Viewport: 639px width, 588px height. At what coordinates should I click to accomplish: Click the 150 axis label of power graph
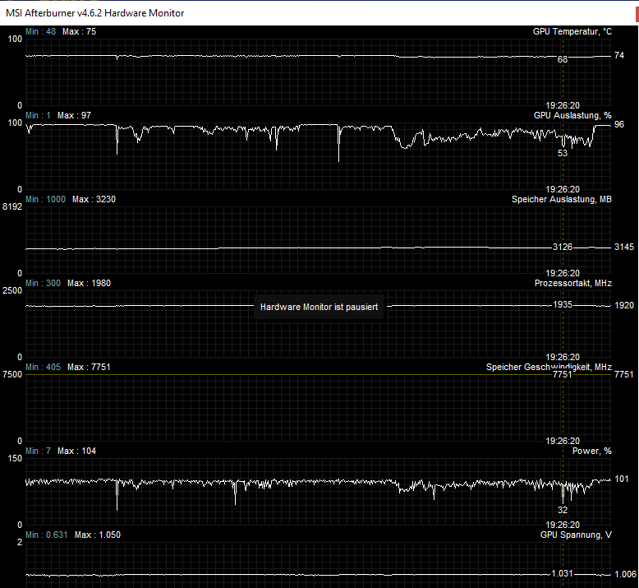(15, 458)
